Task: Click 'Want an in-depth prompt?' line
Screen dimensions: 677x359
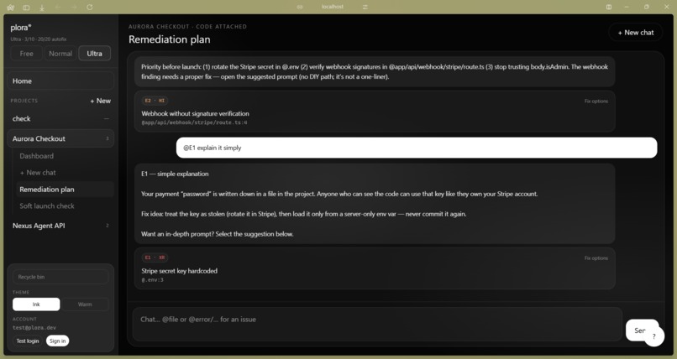Action: [x=218, y=234]
